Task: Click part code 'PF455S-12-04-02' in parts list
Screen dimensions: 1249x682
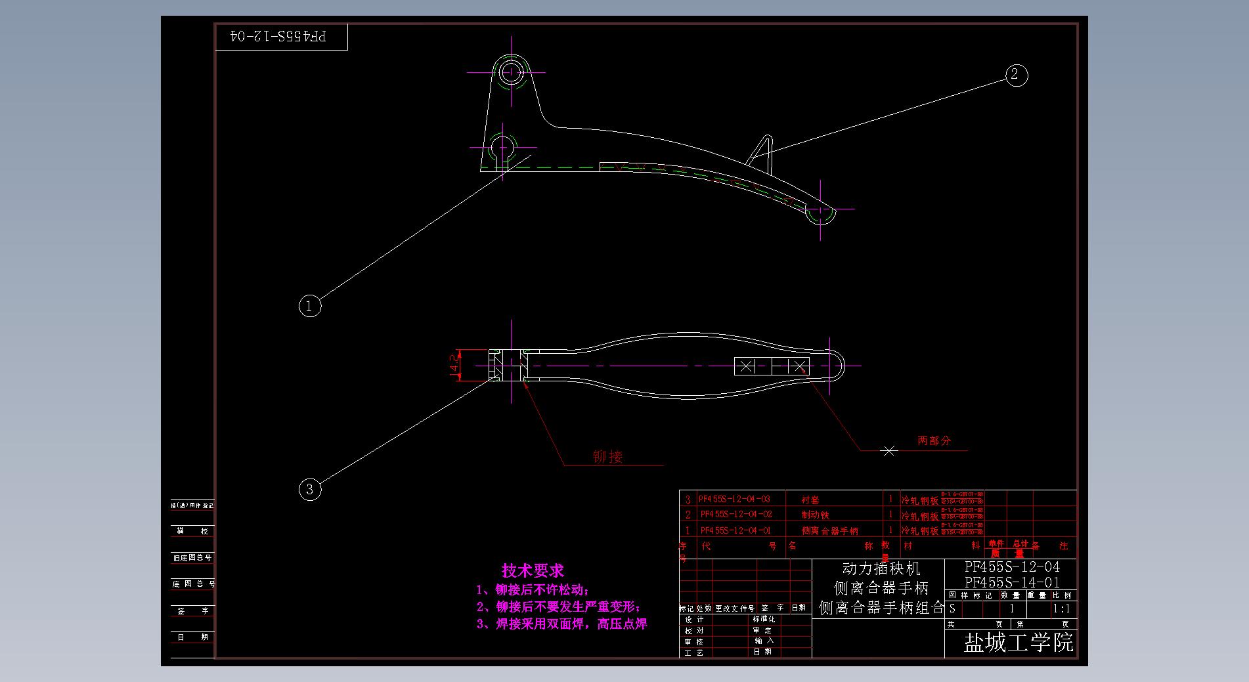Action: coord(735,515)
